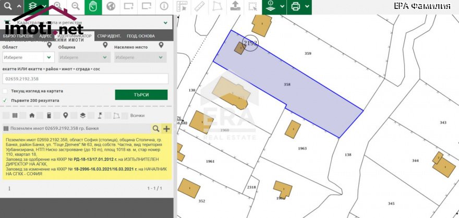The image size is (459, 218).
Task: Add result with the plus icon
Action: pyautogui.click(x=166, y=128)
